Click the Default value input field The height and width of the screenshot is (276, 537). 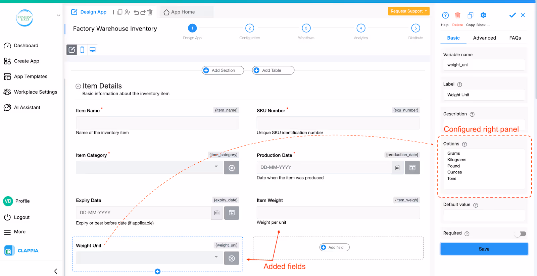484,215
